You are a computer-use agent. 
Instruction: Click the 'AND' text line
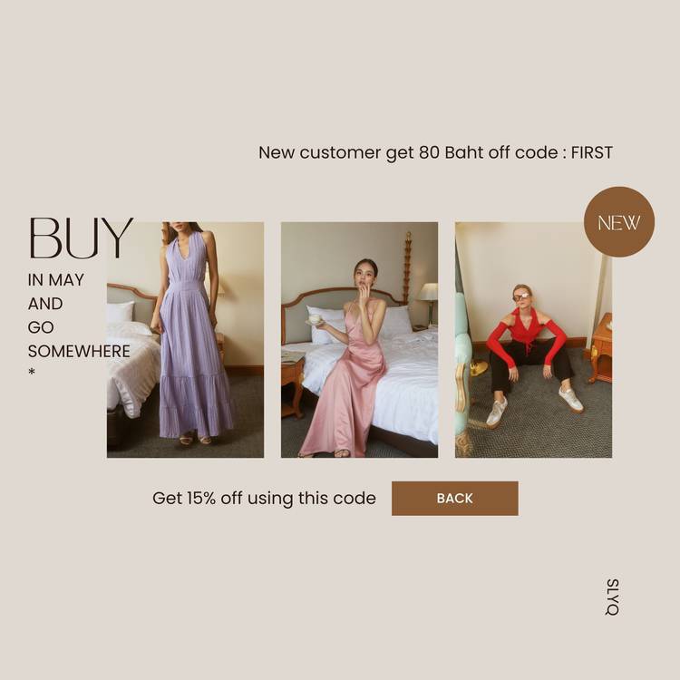[x=45, y=304]
